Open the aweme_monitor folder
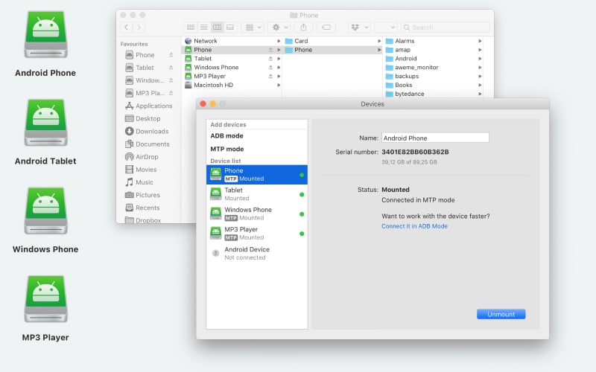The height and width of the screenshot is (372, 596). coord(433,67)
